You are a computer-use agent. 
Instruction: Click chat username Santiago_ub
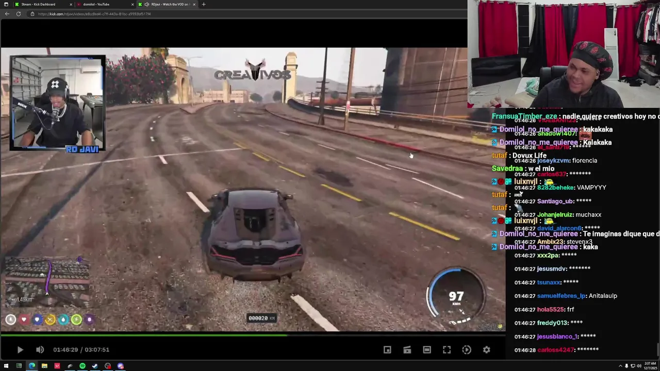pos(555,201)
